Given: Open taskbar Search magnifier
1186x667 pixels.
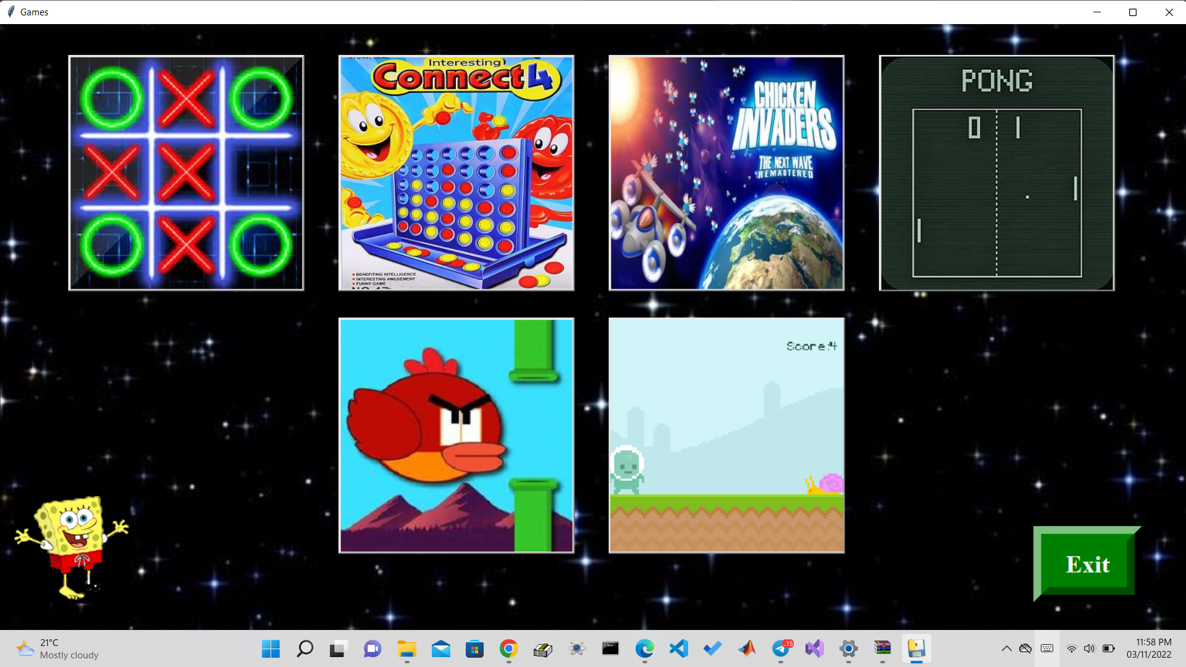Looking at the screenshot, I should point(305,648).
